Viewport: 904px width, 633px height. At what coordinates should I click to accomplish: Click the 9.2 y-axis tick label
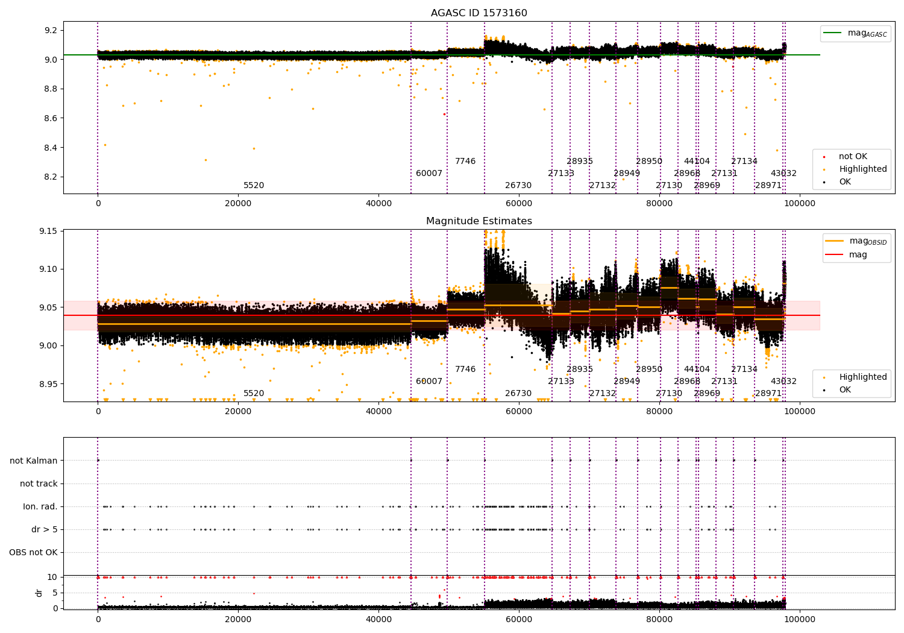click(x=52, y=31)
